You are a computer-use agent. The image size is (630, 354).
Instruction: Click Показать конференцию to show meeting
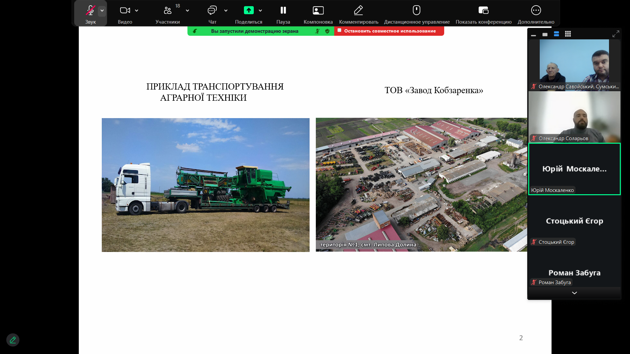tap(483, 11)
